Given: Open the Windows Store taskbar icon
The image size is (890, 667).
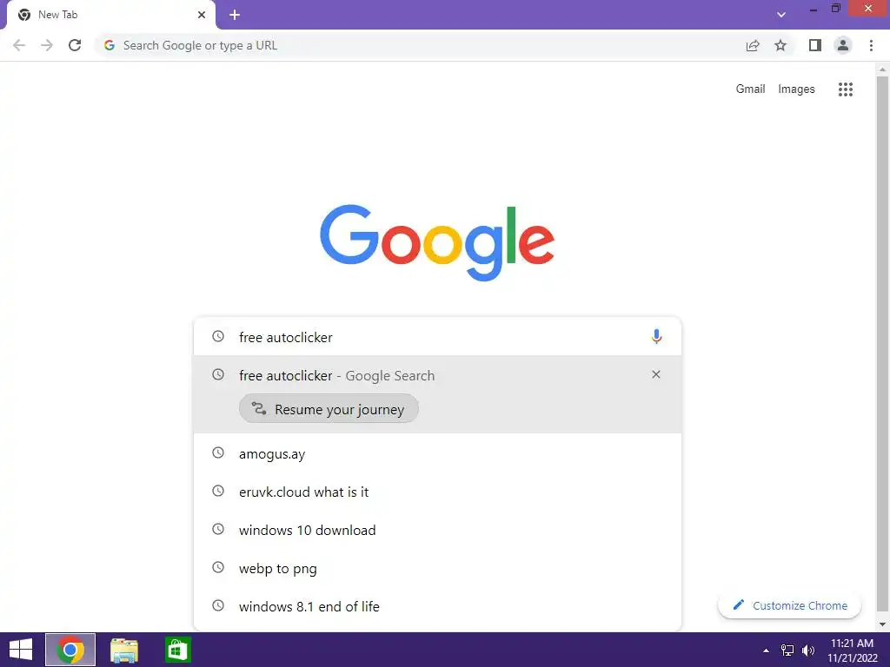Looking at the screenshot, I should 177,650.
